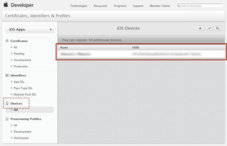Select Development under Certificates

pos(22,60)
